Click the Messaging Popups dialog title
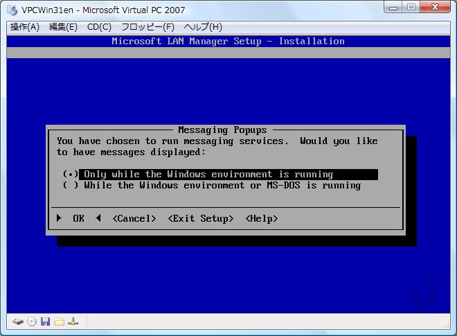The height and width of the screenshot is (336, 457). click(223, 130)
